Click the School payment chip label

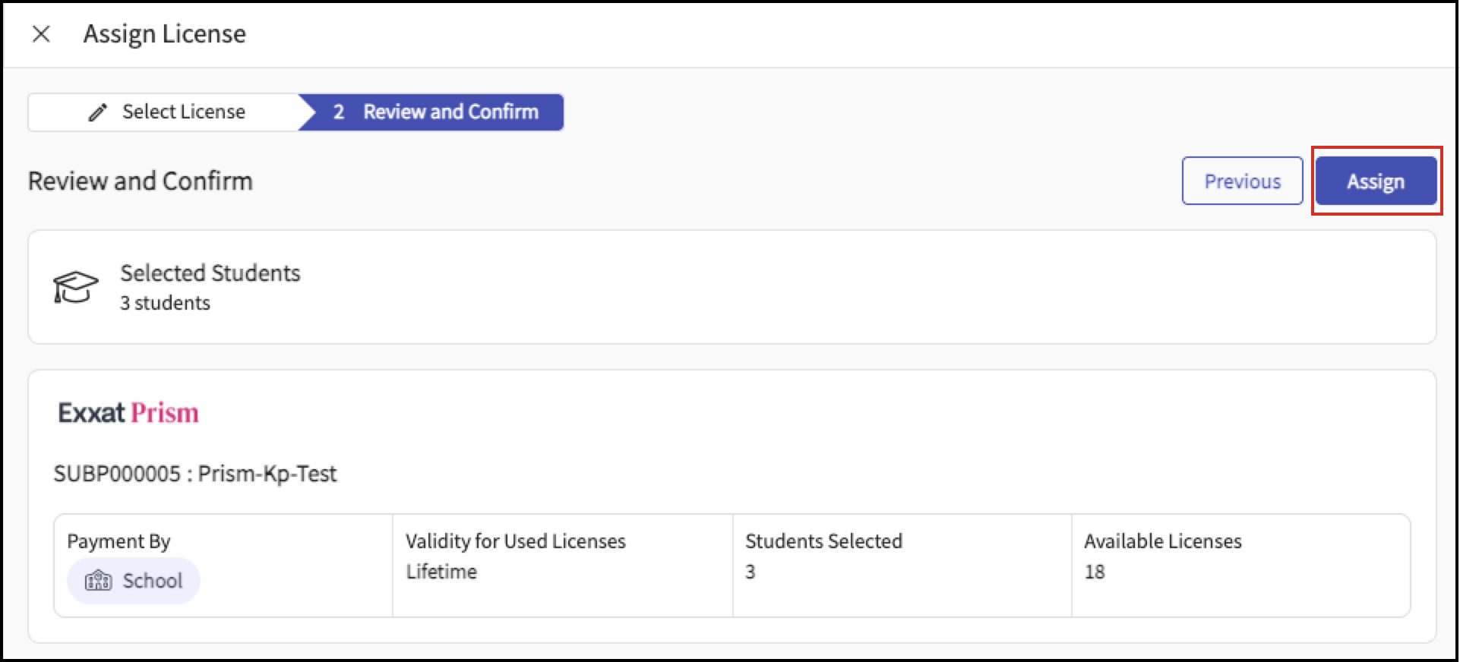152,581
